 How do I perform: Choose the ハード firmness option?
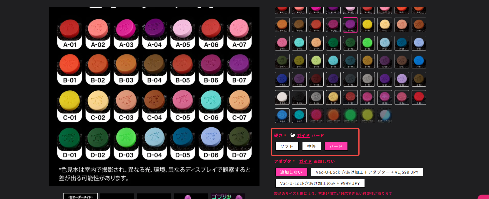pos(336,146)
